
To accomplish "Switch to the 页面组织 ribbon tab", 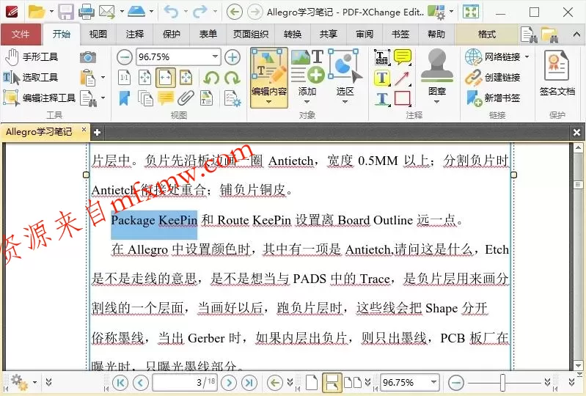I will pyautogui.click(x=251, y=34).
